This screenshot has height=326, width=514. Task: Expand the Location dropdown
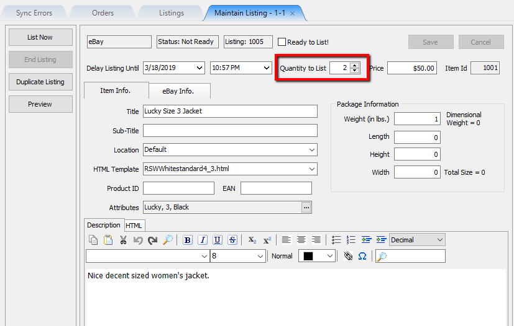coord(311,150)
